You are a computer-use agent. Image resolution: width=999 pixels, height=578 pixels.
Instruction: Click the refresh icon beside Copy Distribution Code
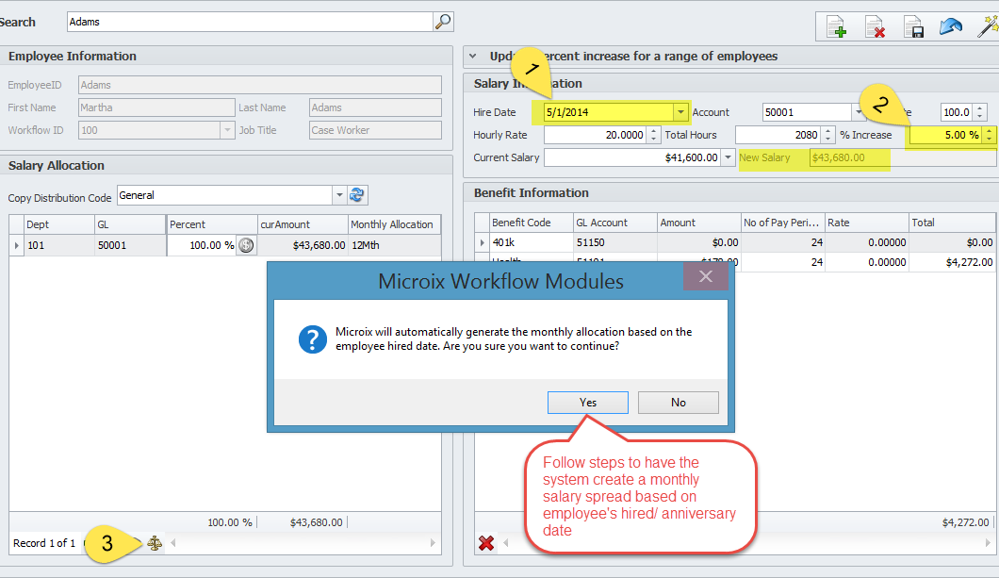(357, 195)
